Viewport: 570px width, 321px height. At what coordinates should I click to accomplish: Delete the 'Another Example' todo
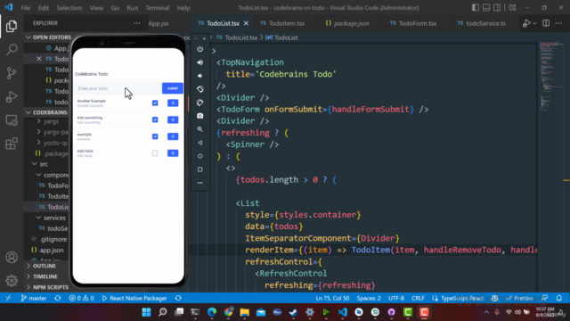point(173,103)
